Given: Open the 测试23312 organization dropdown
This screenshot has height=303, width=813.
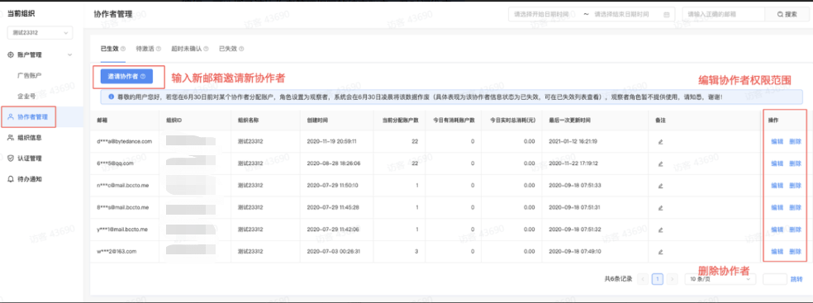Looking at the screenshot, I should (x=40, y=33).
